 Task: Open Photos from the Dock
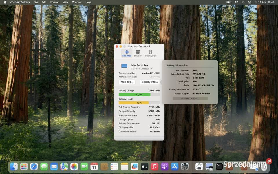[74, 166]
